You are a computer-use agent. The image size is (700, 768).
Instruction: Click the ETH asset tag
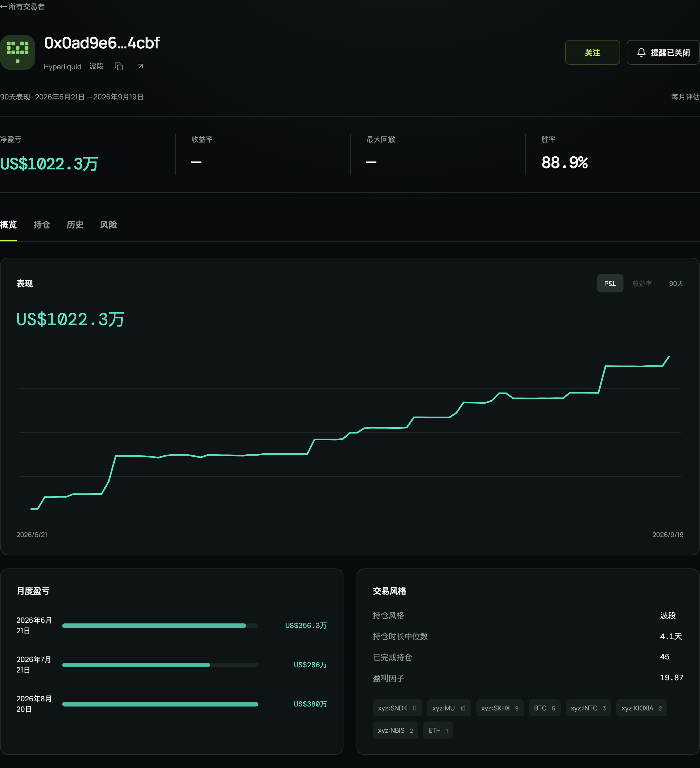click(438, 730)
